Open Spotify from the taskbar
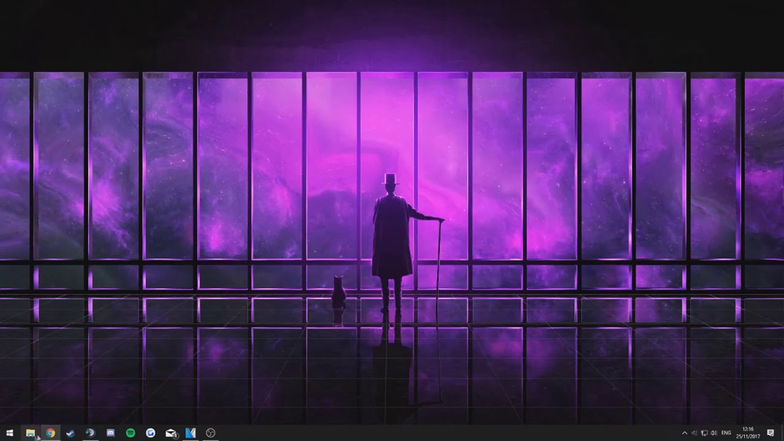 point(130,433)
